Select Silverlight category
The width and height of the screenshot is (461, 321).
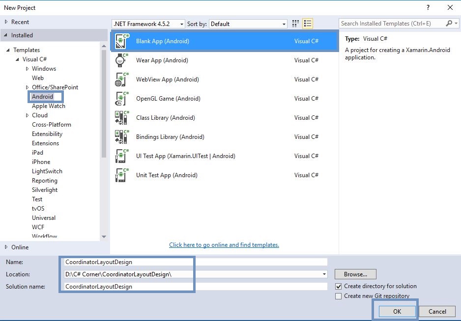(45, 190)
